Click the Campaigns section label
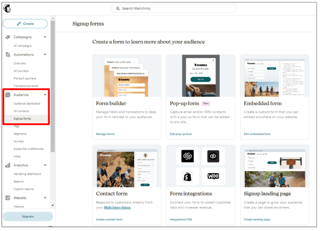The width and height of the screenshot is (320, 231). point(23,37)
